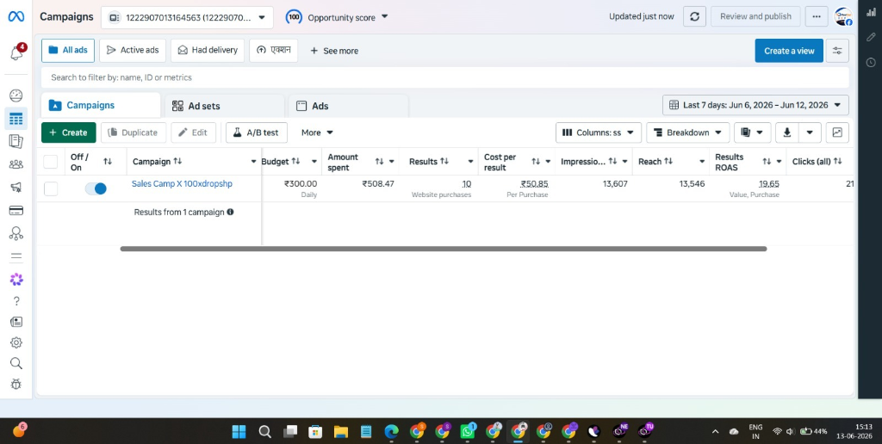Screen dimensions: 882x444
Task: Open Account overview gauge icon
Action: [16, 96]
